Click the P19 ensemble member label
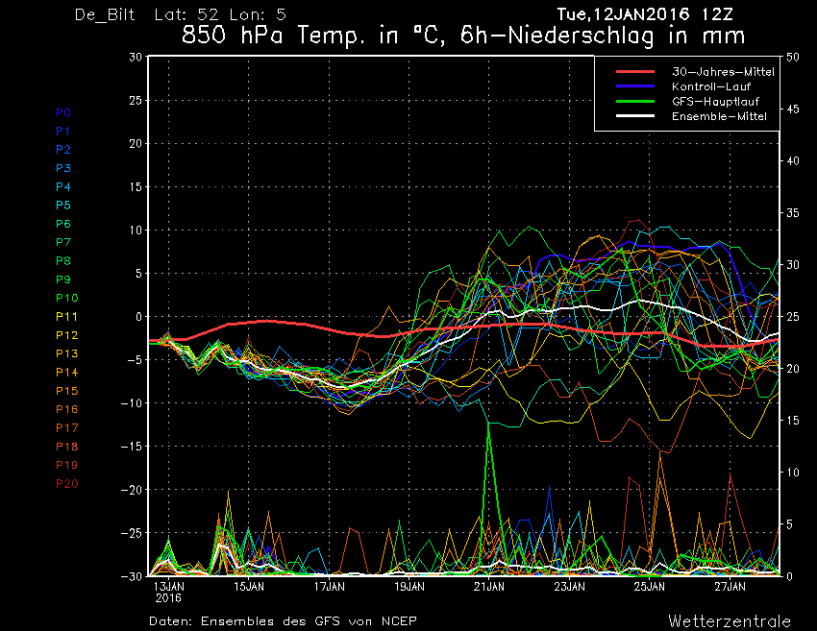This screenshot has height=631, width=817. pos(66,465)
